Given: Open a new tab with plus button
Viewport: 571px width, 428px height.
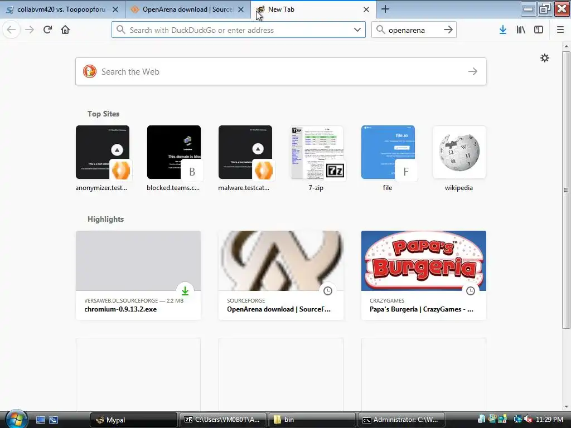Looking at the screenshot, I should (385, 9).
